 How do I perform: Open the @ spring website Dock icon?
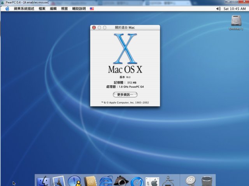(190, 181)
